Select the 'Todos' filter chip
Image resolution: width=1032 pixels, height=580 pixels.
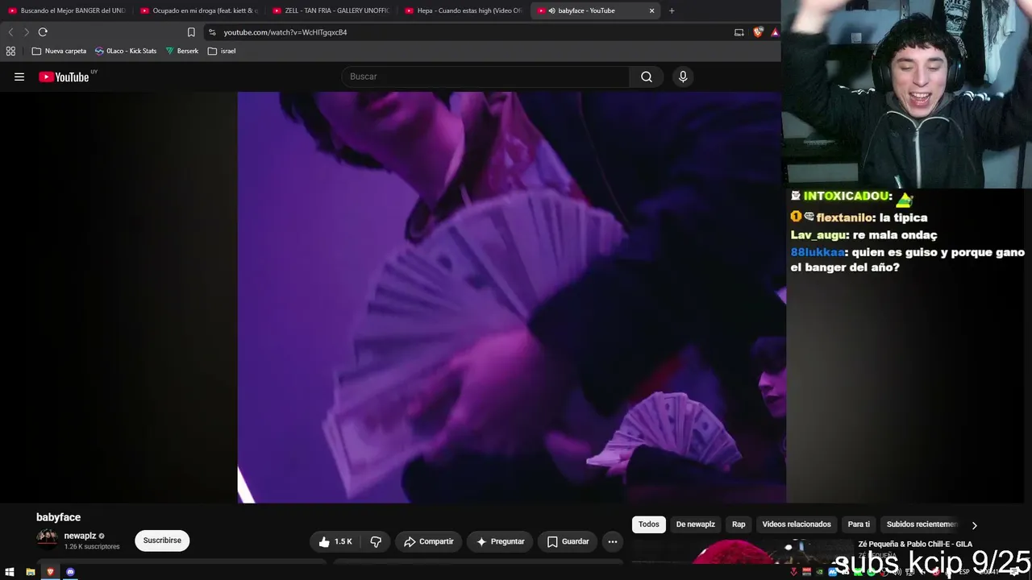(649, 524)
